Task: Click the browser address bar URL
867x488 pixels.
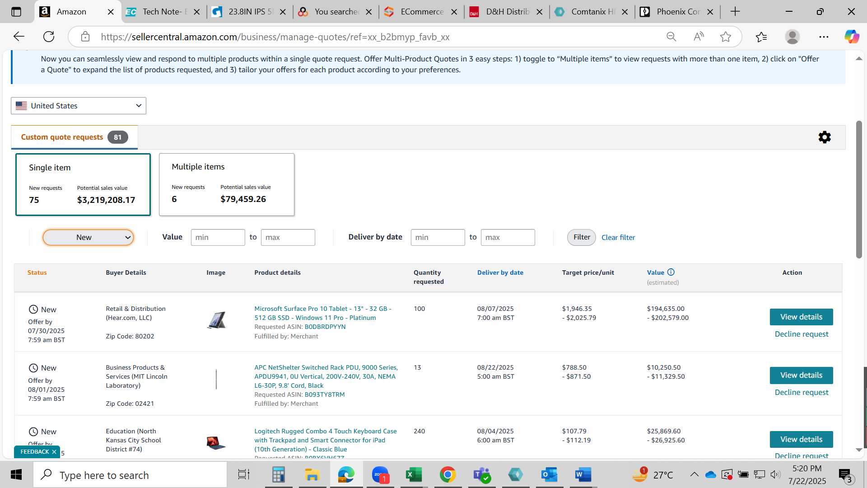Action: coord(275,37)
